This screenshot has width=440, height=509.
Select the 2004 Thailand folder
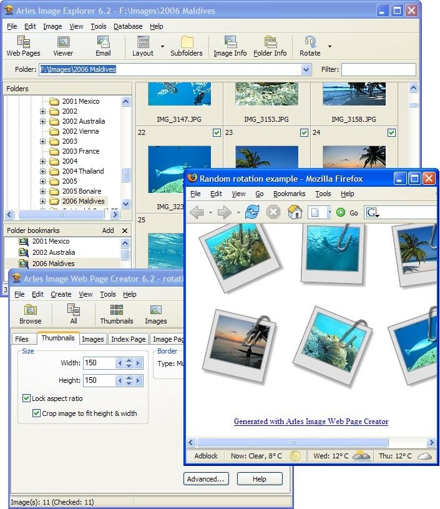point(83,171)
